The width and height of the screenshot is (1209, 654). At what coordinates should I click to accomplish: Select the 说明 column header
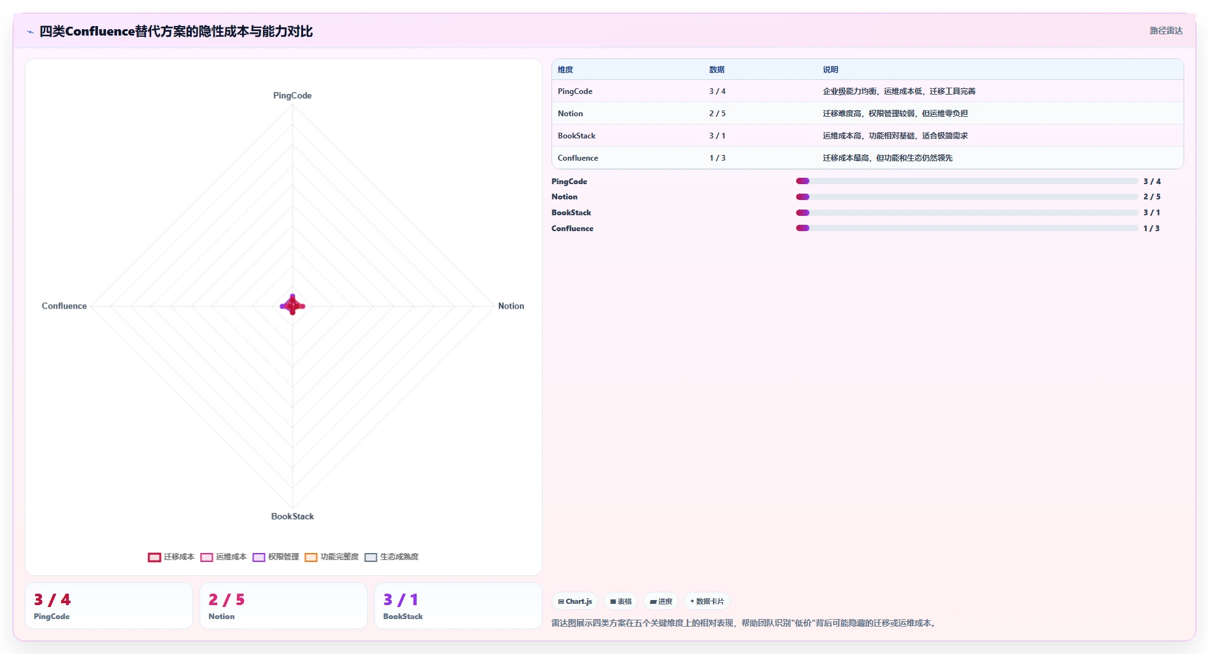[830, 70]
